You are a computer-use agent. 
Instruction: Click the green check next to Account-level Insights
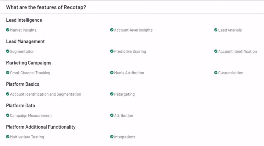[x=112, y=30]
